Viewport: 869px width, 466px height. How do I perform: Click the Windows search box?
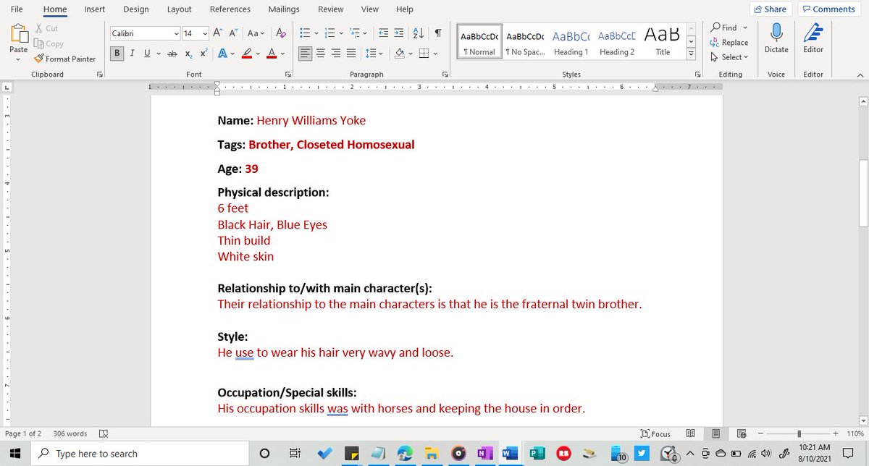coord(141,454)
